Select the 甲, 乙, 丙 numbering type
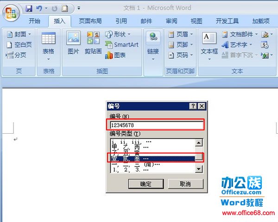Image resolution: width=278 pixels, height=222 pixels. 152,147
